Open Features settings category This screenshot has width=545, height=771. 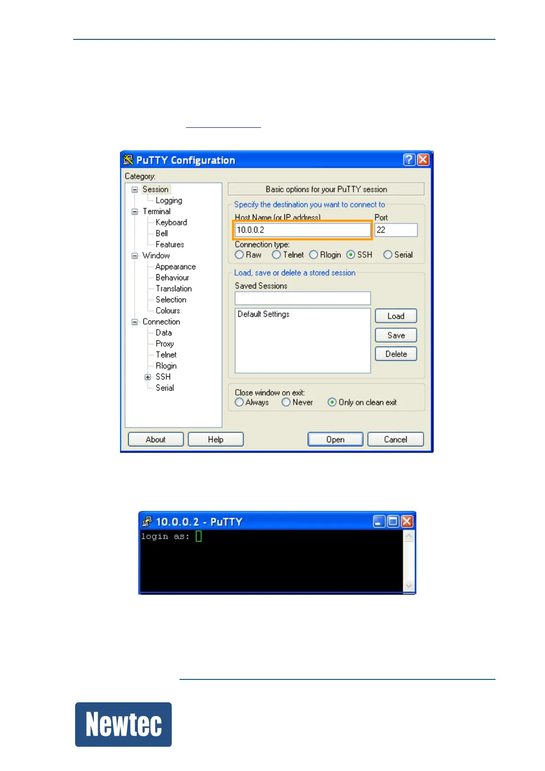(x=169, y=244)
